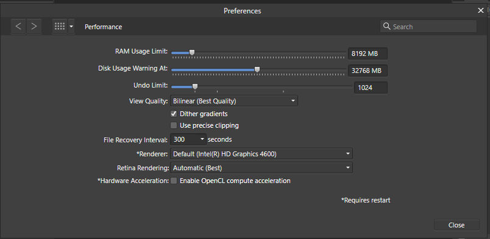Open the File Recovery Interval dropdown
The height and width of the screenshot is (239, 490).
pyautogui.click(x=188, y=139)
